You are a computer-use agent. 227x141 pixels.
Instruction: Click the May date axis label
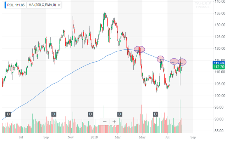[142, 137]
